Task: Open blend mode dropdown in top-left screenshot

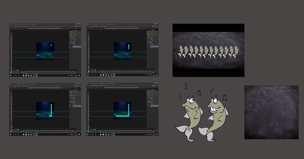Action: point(72,34)
